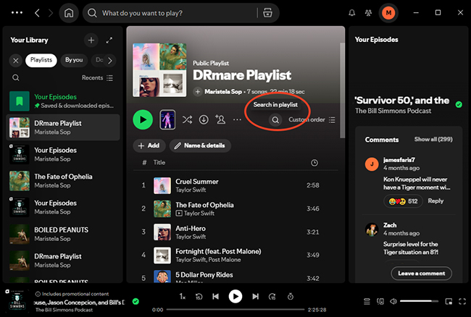The height and width of the screenshot is (317, 471).
Task: Open more options for DRmare Playlist
Action: 237,119
